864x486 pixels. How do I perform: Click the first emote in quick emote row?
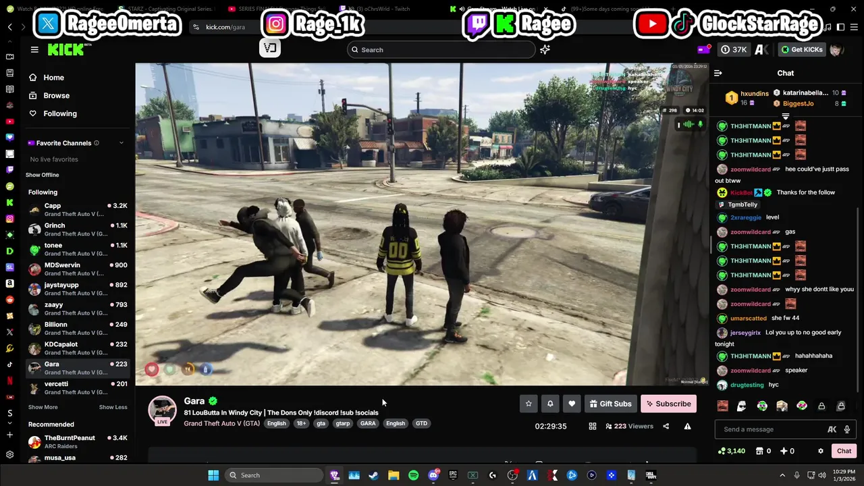pos(722,406)
